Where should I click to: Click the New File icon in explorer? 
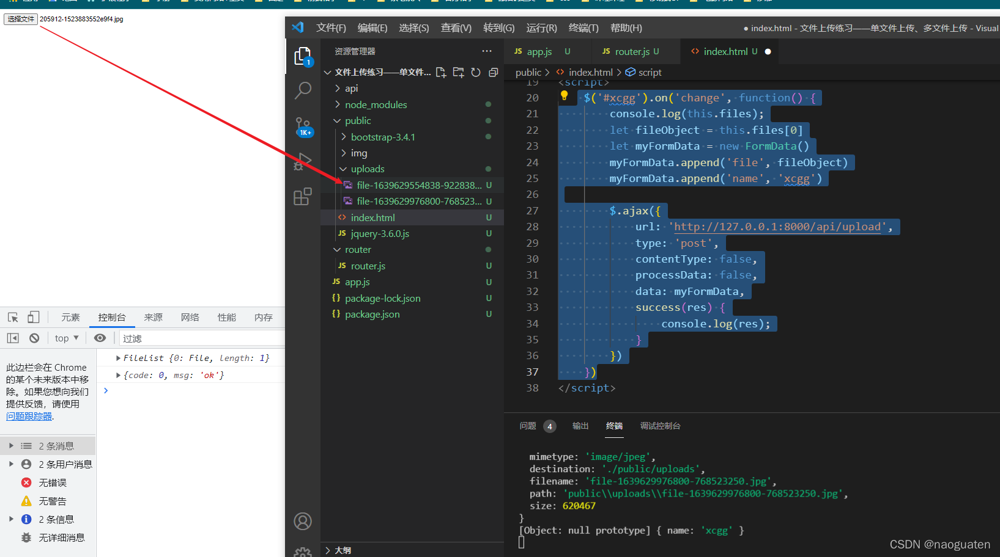pyautogui.click(x=440, y=72)
